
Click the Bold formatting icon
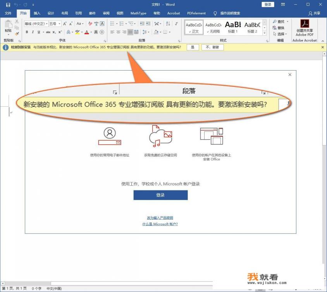pos(27,32)
